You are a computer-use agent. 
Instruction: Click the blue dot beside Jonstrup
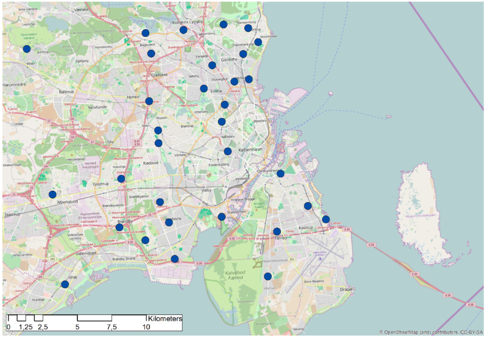27,49
